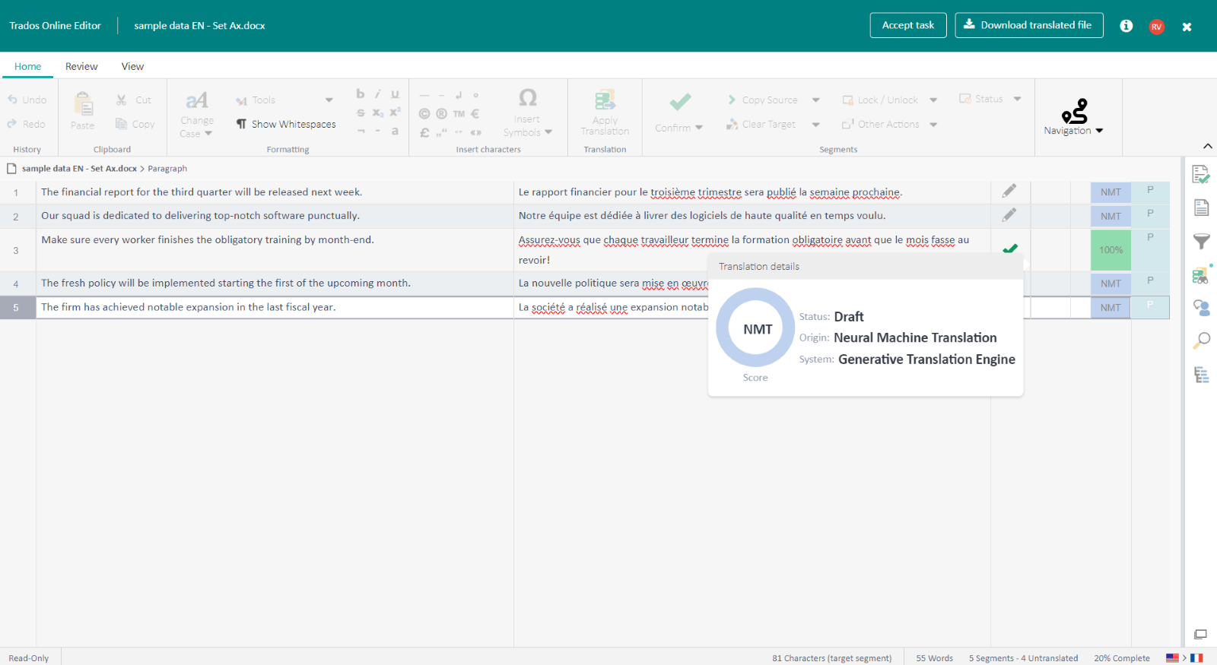Open the document preview sidebar icon
The height and width of the screenshot is (665, 1217).
coord(1201,207)
